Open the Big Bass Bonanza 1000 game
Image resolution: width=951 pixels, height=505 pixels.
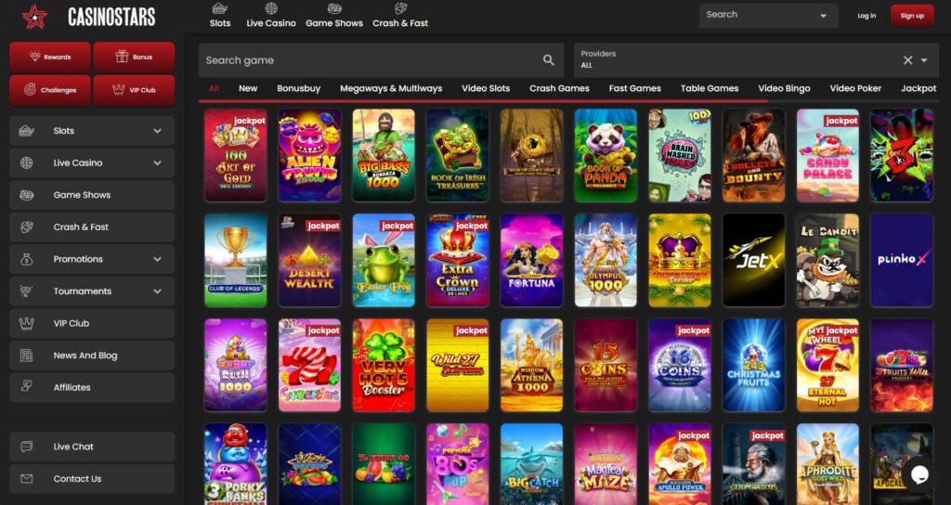(x=384, y=155)
